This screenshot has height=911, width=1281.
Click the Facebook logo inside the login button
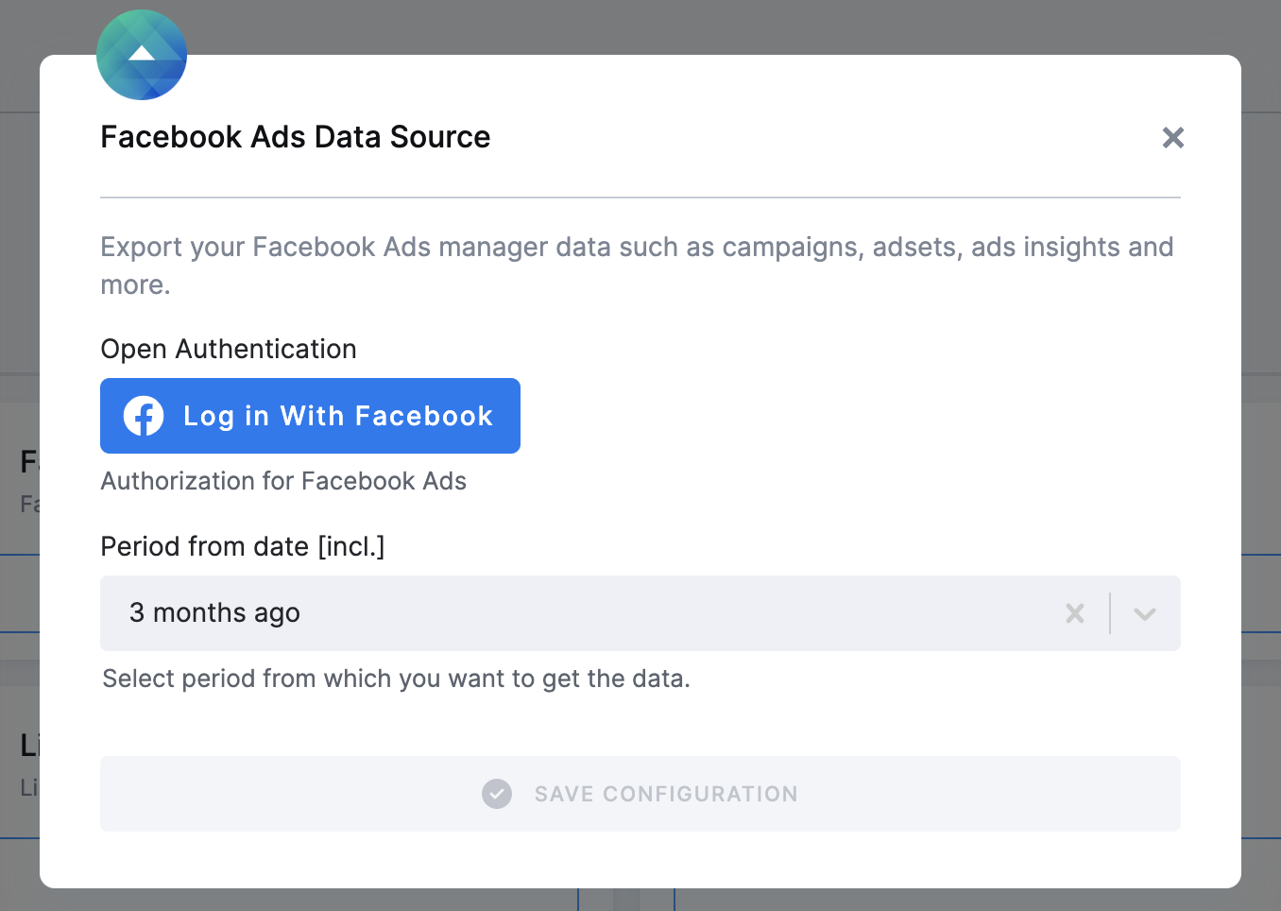143,416
